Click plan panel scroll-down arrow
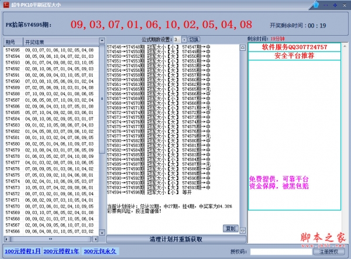This screenshot has height=259, width=351. pyautogui.click(x=243, y=230)
